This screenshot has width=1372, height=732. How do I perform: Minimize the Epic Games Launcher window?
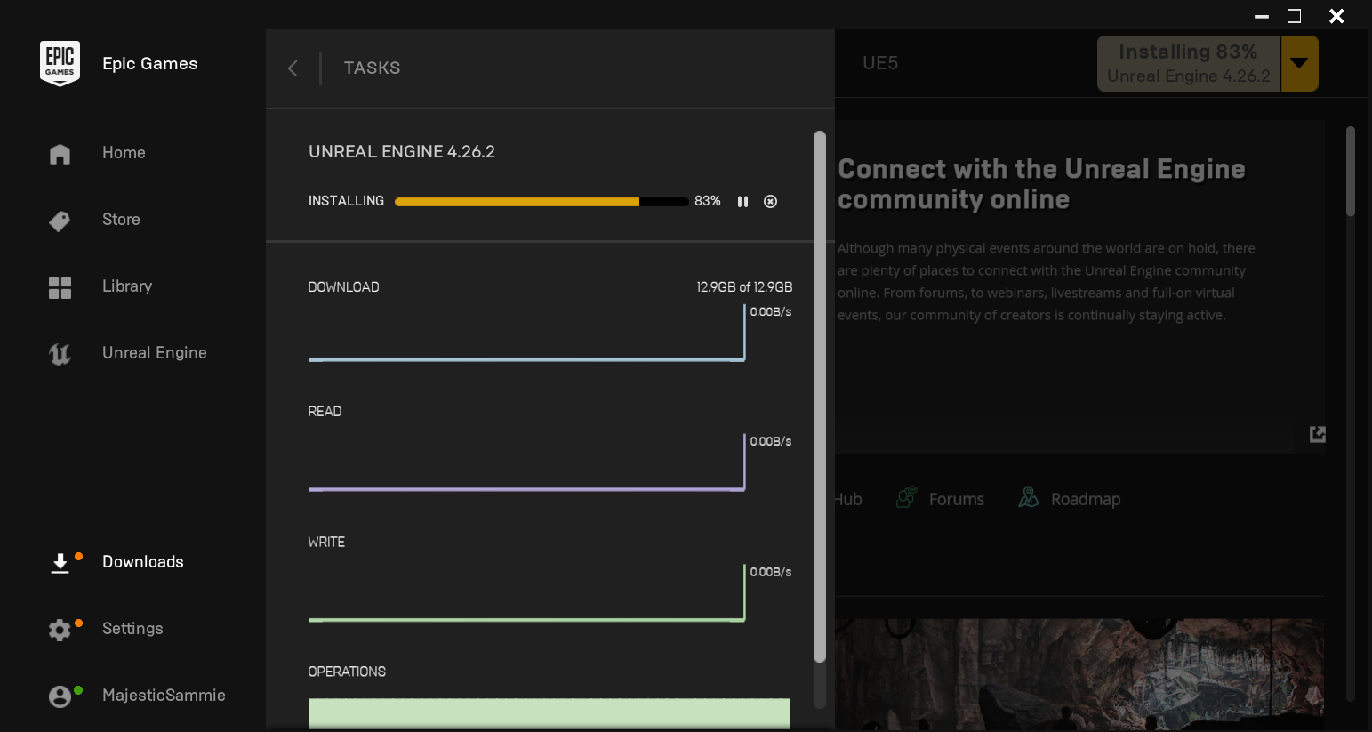coord(1262,16)
